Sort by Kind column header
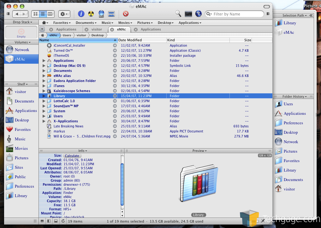Viewport: 321px width, 228px height. (198, 40)
